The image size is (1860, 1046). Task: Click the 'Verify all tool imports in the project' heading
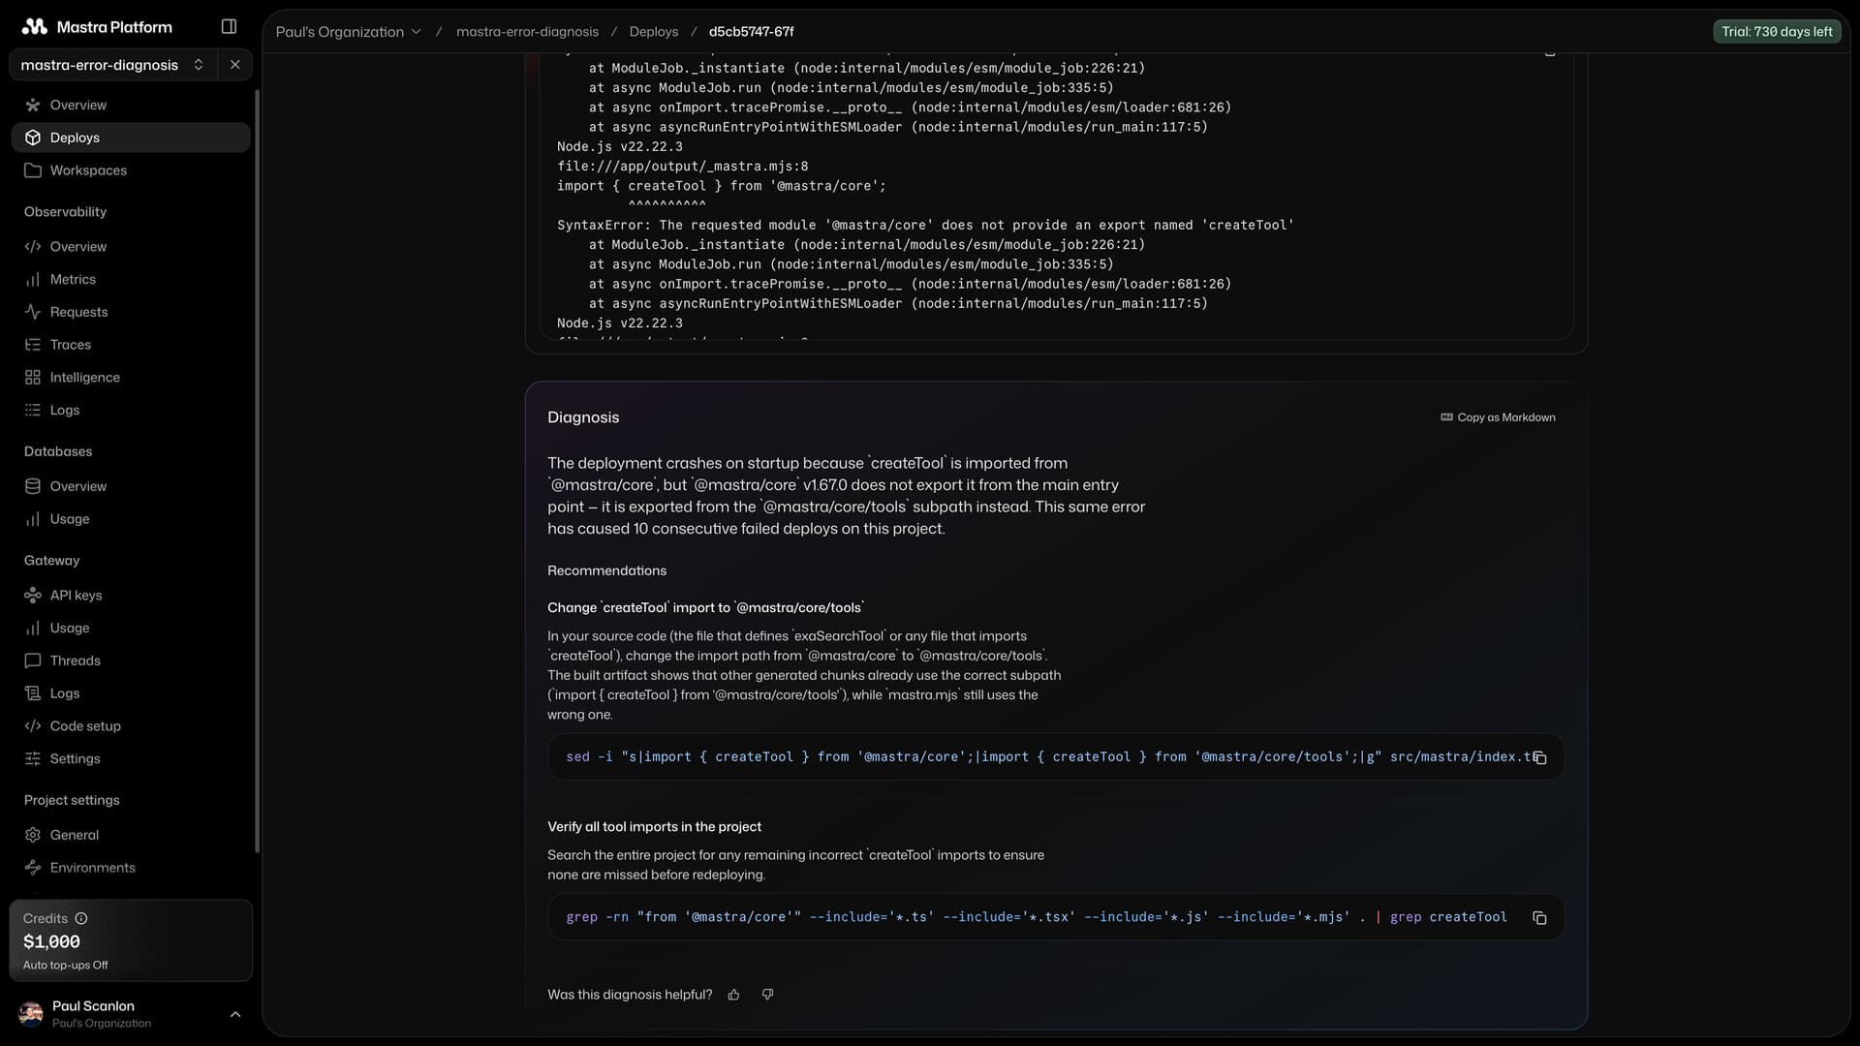655,827
